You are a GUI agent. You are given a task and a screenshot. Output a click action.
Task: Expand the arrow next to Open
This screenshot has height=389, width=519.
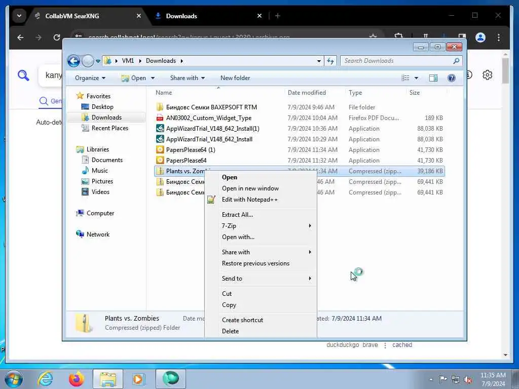tap(153, 79)
